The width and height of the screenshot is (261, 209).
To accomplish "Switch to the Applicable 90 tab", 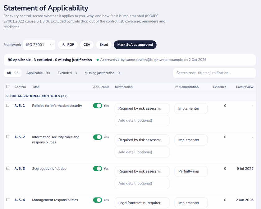I will pyautogui.click(x=38, y=73).
